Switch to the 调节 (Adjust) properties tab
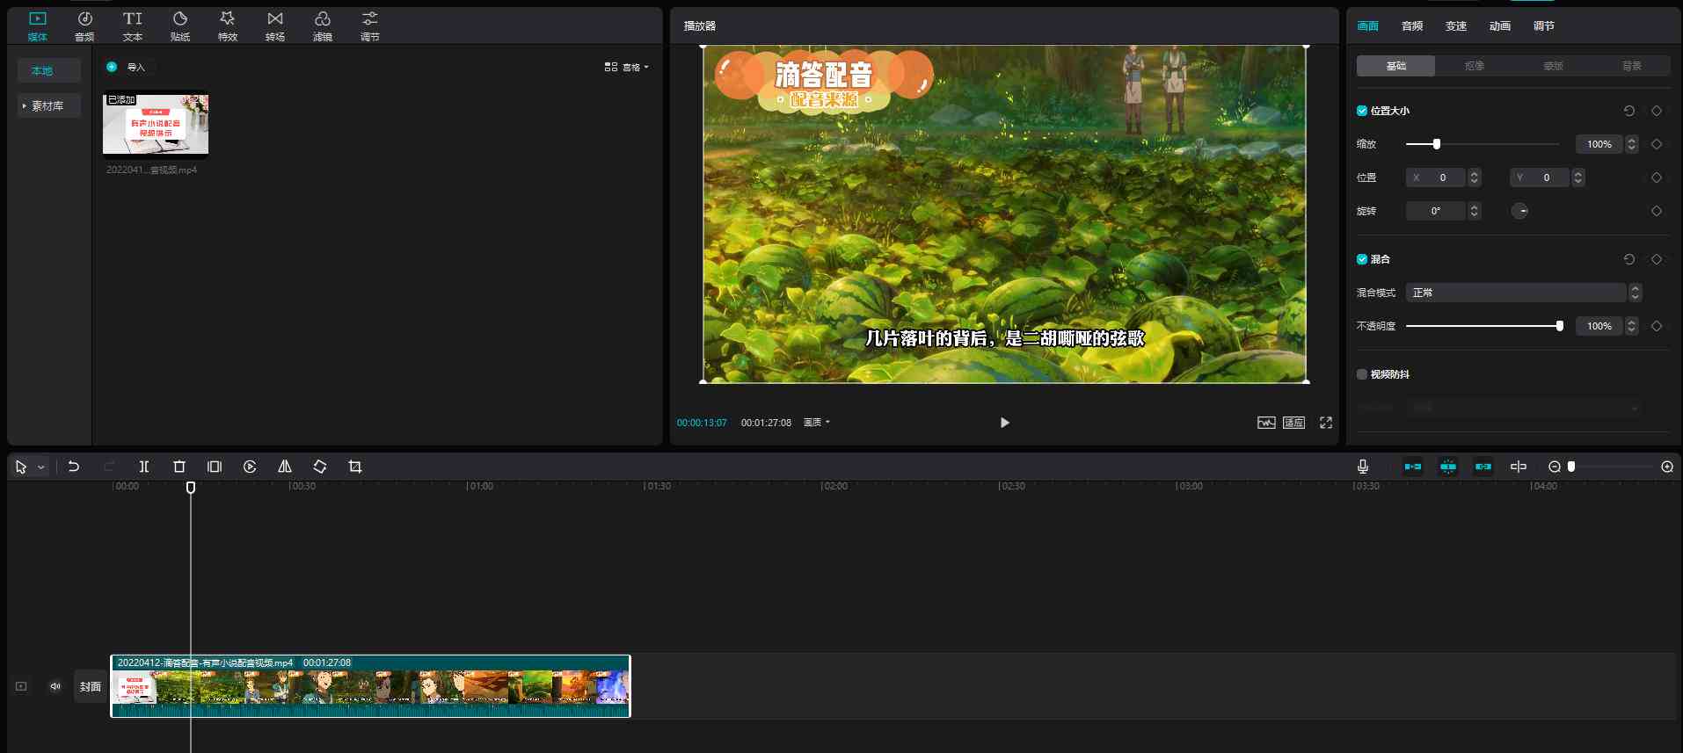 coord(1543,26)
